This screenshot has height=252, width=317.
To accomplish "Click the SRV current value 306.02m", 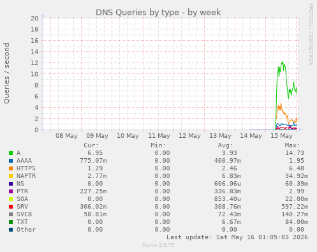I will point(93,207).
